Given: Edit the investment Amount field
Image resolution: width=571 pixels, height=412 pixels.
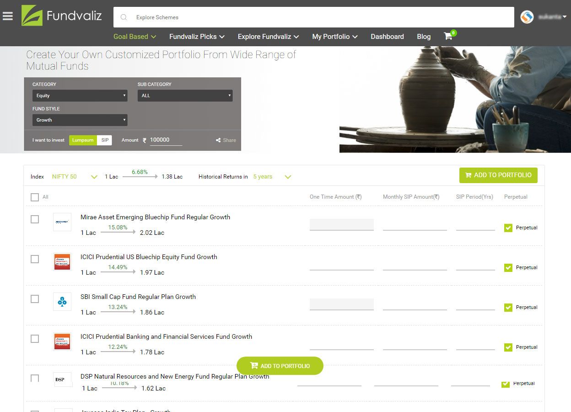Looking at the screenshot, I should (166, 140).
